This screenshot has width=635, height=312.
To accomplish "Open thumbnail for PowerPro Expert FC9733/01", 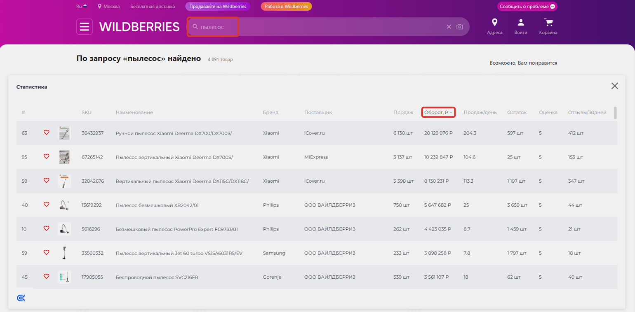I will click(64, 229).
